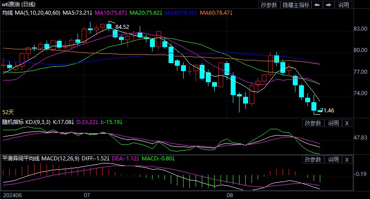Click the 平滑异同平均线 MACD(12,26,9) label

[x=41, y=158]
